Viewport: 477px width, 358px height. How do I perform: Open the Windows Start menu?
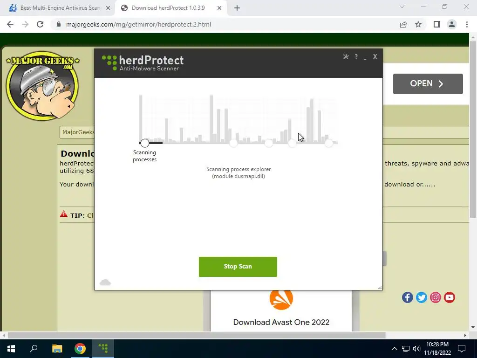point(11,349)
